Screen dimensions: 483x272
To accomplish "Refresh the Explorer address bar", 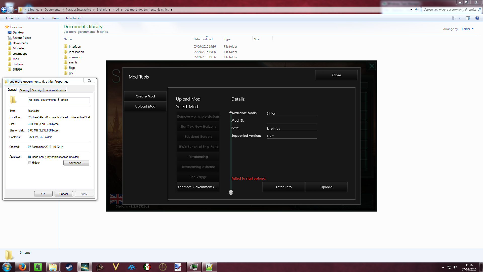I will coord(417,10).
